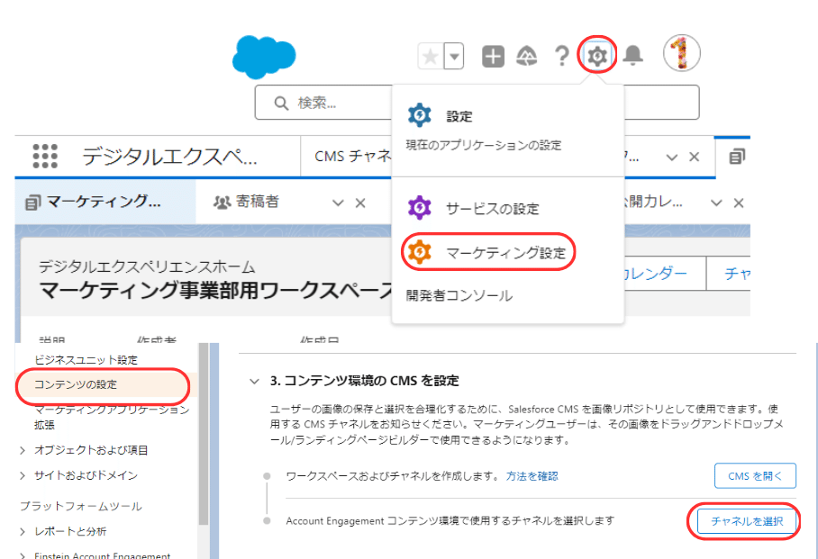Click the マーケティング事業部用ワークスペース title

216,290
